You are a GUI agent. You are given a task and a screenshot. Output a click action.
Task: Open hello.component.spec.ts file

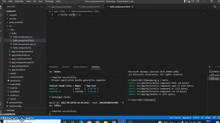click(24, 44)
